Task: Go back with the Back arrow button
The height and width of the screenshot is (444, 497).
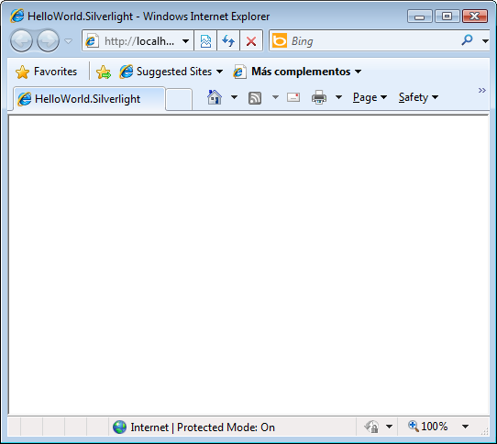Action: tap(21, 41)
